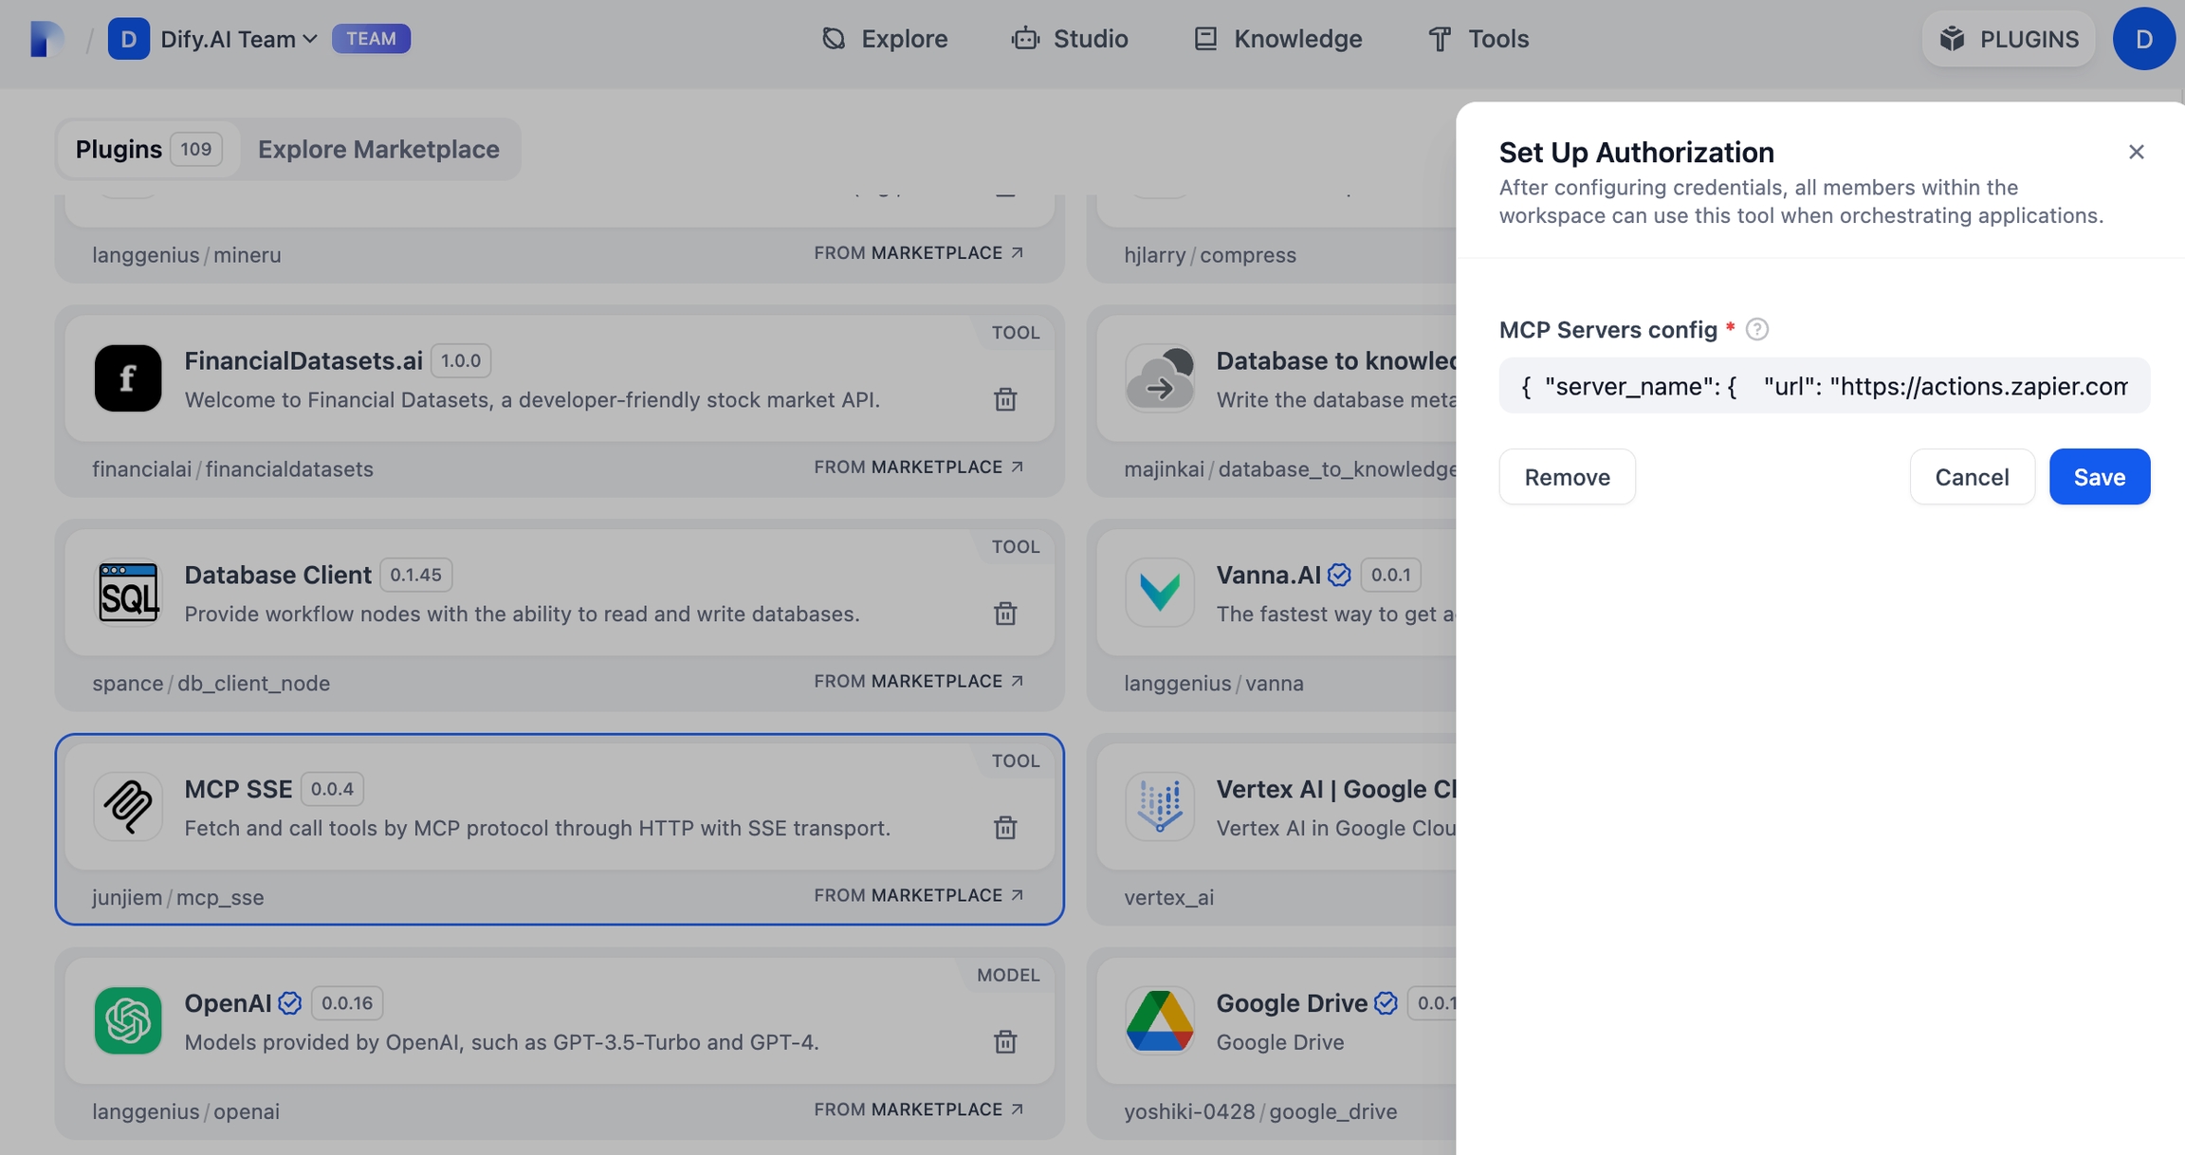Screen dimensions: 2185x1155
Task: Click the MCP Servers config input field
Action: 1823,386
